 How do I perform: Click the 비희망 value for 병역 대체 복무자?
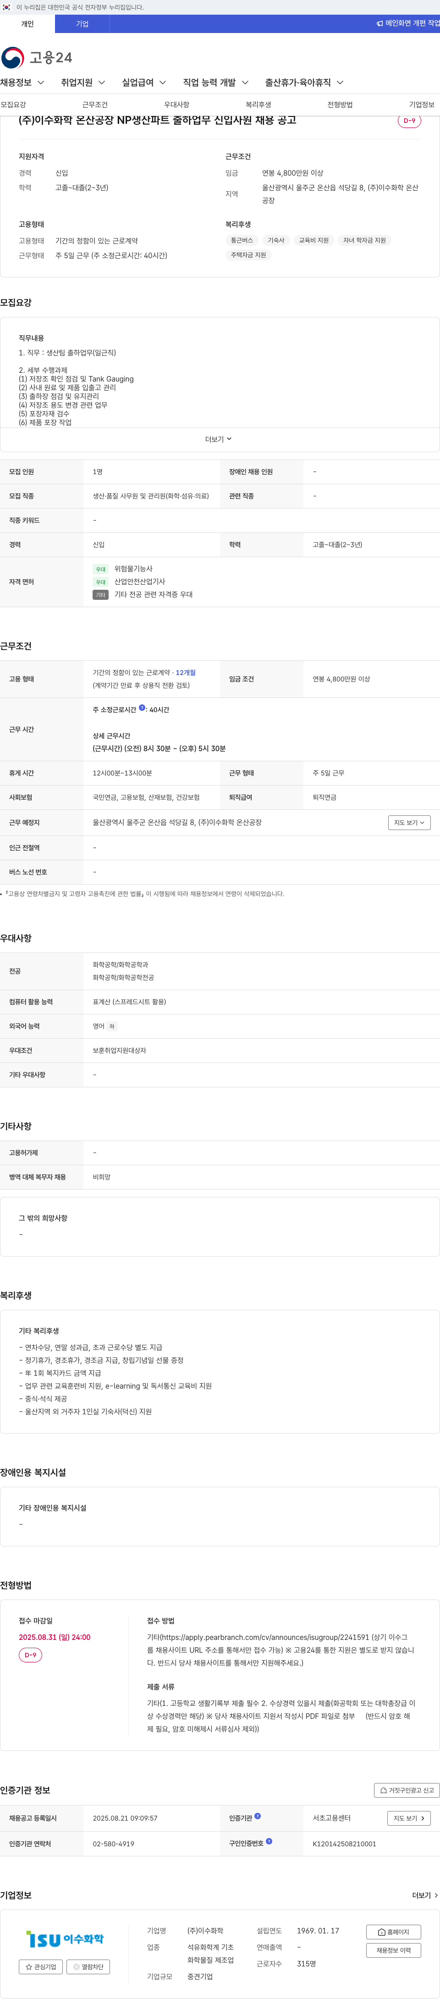coord(102,1177)
